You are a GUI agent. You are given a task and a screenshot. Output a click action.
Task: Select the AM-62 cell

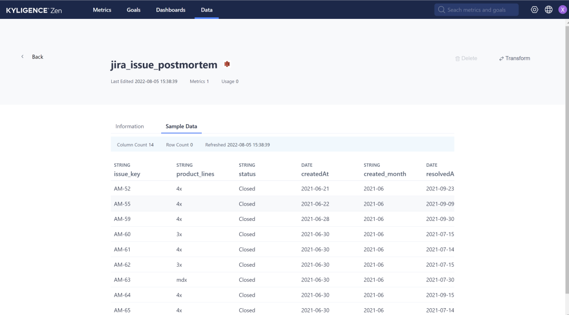pos(122,265)
